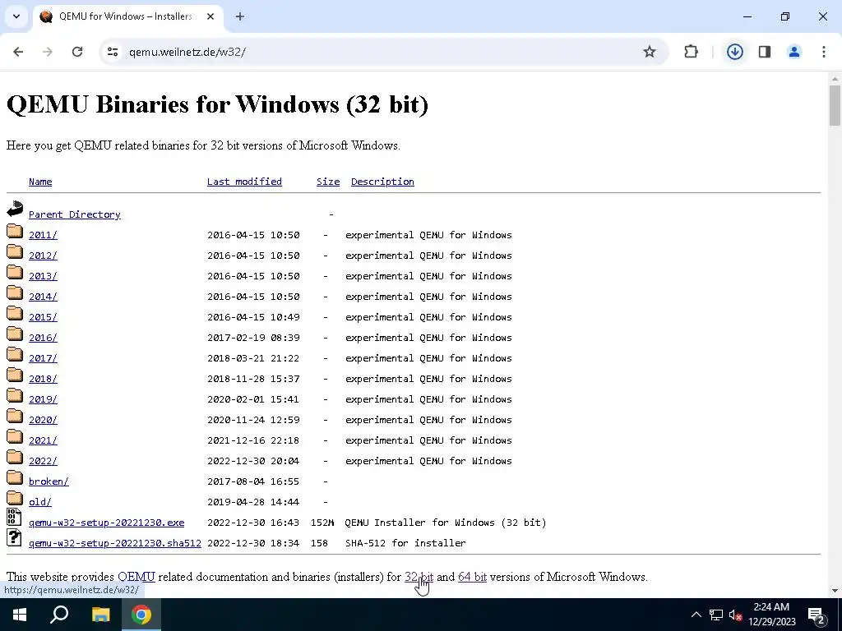Sort listing by Description
This screenshot has height=631, width=842.
(382, 182)
